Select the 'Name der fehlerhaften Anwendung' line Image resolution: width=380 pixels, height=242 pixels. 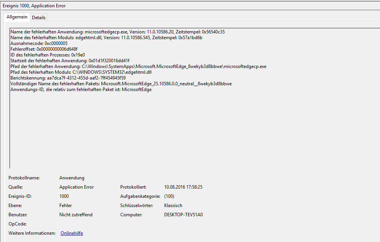[118, 32]
